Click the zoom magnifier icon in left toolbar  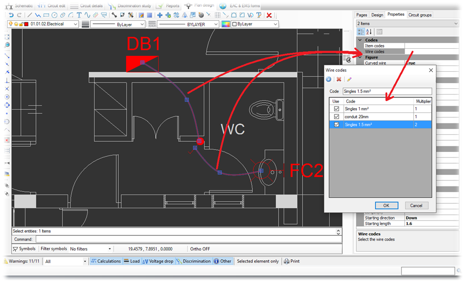coord(7,45)
